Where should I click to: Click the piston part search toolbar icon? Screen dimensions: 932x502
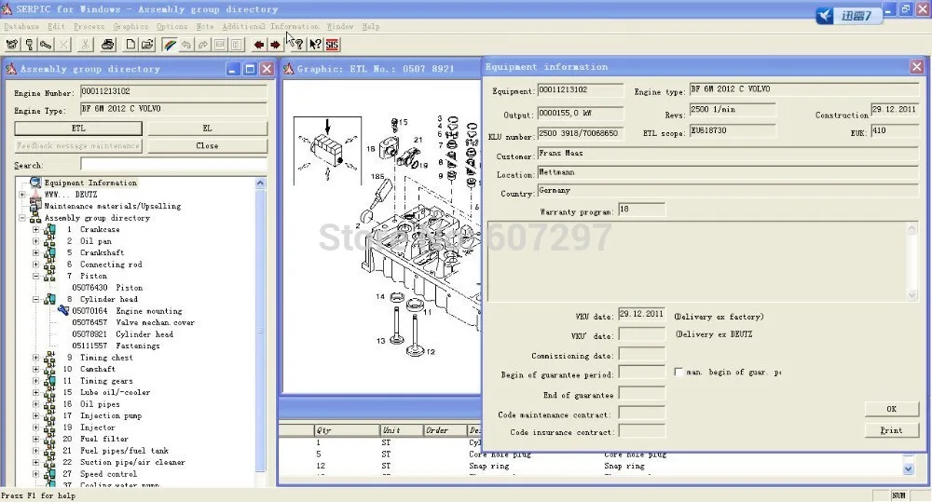[29, 45]
